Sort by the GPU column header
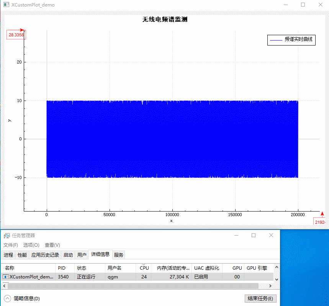329x306 pixels. (233, 268)
